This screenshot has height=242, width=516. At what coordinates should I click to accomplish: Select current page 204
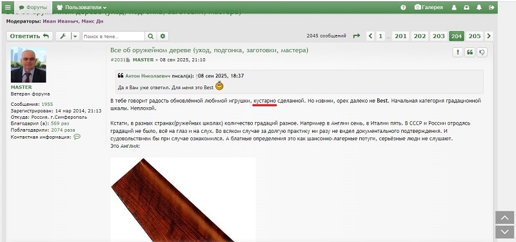457,36
